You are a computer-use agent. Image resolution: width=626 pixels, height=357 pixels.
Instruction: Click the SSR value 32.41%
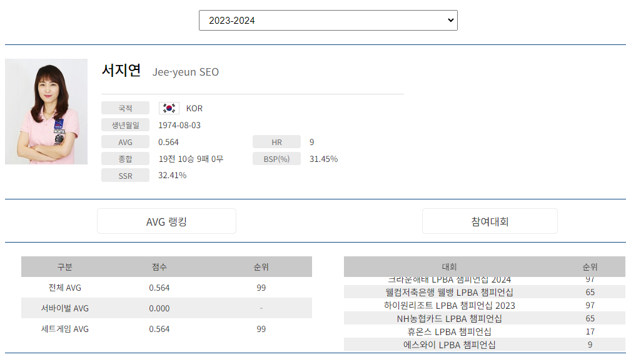[x=172, y=175]
